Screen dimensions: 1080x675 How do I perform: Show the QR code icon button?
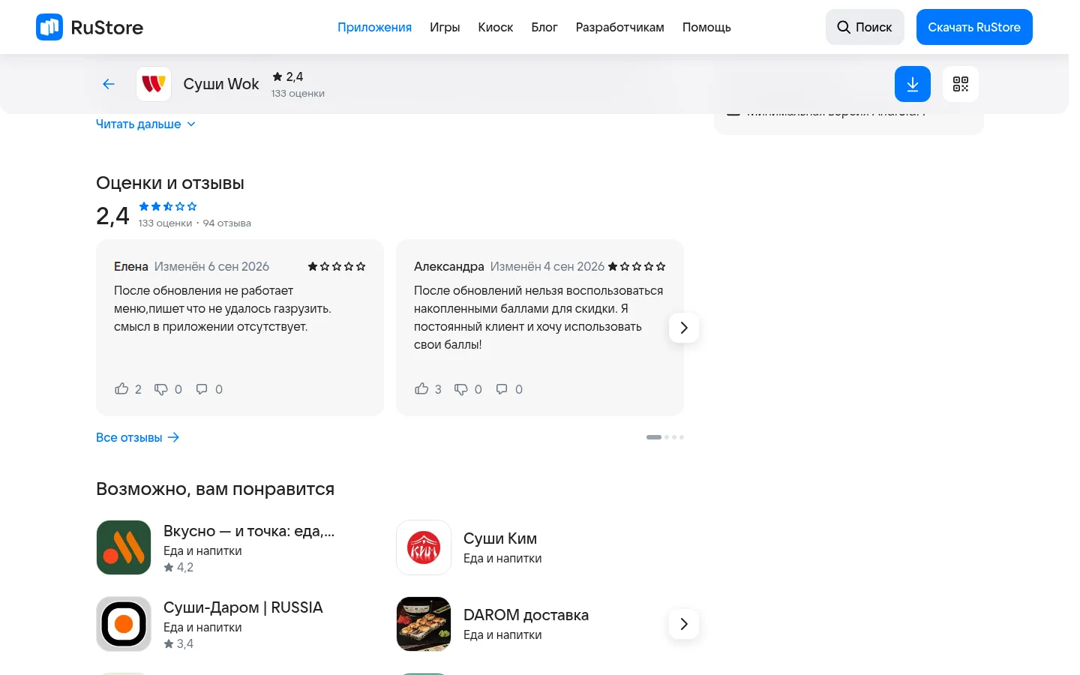pos(961,84)
